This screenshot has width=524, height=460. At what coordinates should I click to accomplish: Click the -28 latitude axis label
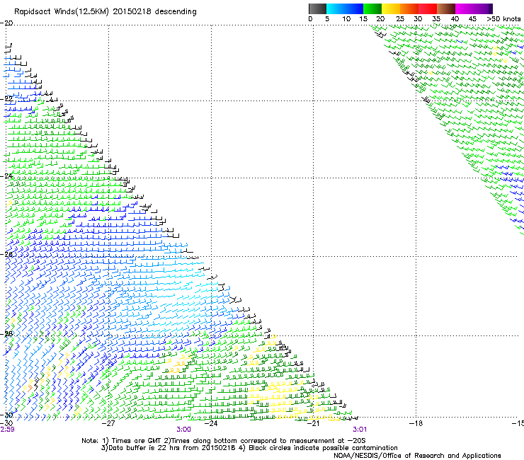(x=6, y=334)
